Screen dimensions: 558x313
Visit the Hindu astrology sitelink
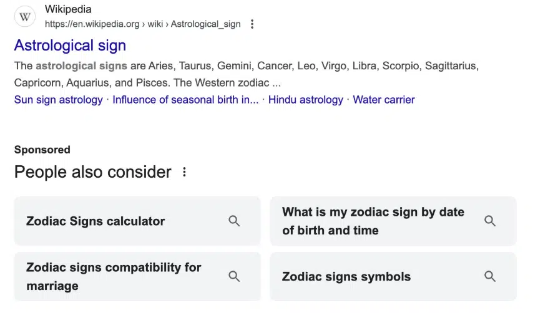click(x=305, y=100)
